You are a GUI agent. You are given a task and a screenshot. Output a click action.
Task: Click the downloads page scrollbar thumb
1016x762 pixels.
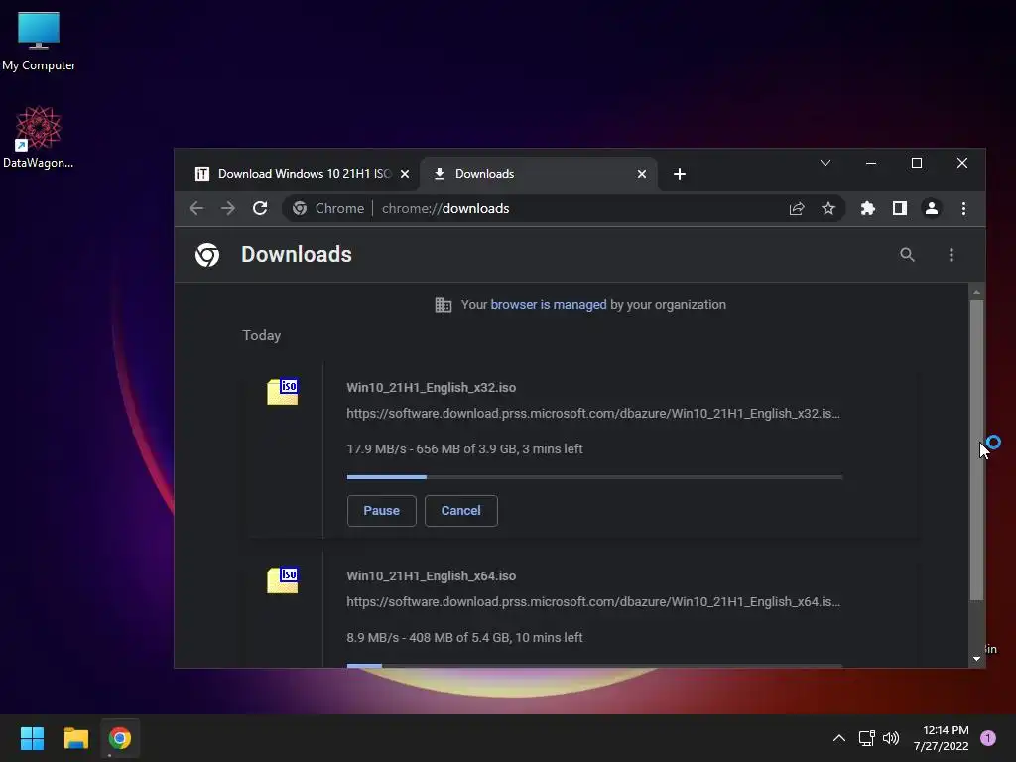point(976,449)
